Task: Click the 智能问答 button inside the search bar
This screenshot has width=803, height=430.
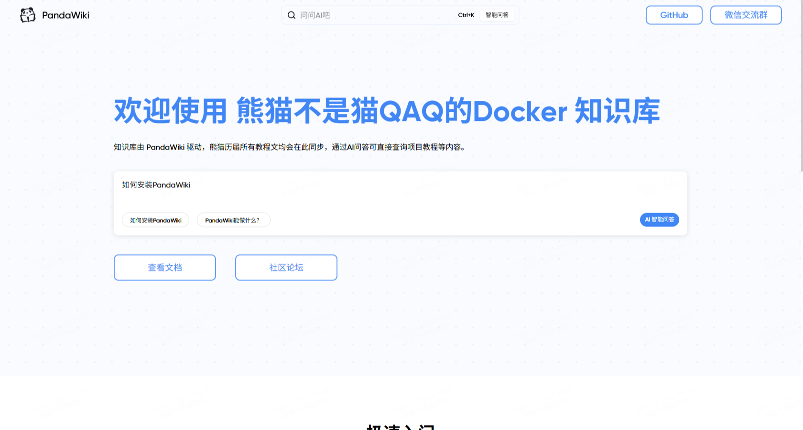Action: (x=497, y=15)
